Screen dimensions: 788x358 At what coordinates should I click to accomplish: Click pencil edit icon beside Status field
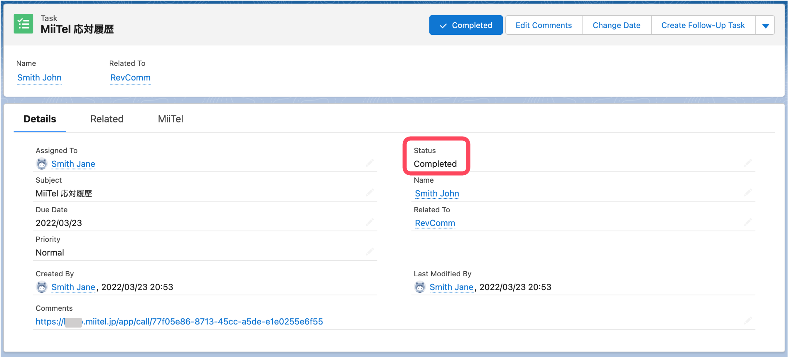[747, 163]
